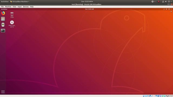173x97 pixels.
Task: Click the guest power icon
Action: click(169, 9)
